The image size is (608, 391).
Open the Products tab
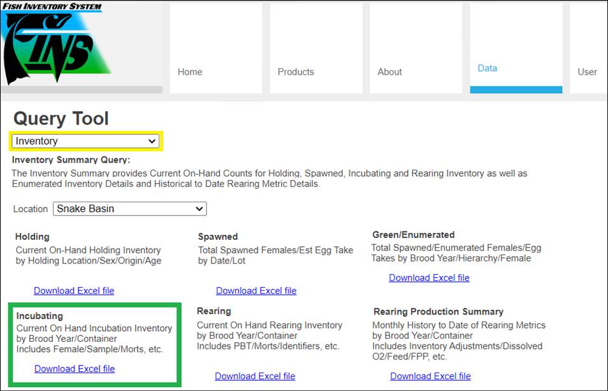pyautogui.click(x=296, y=72)
